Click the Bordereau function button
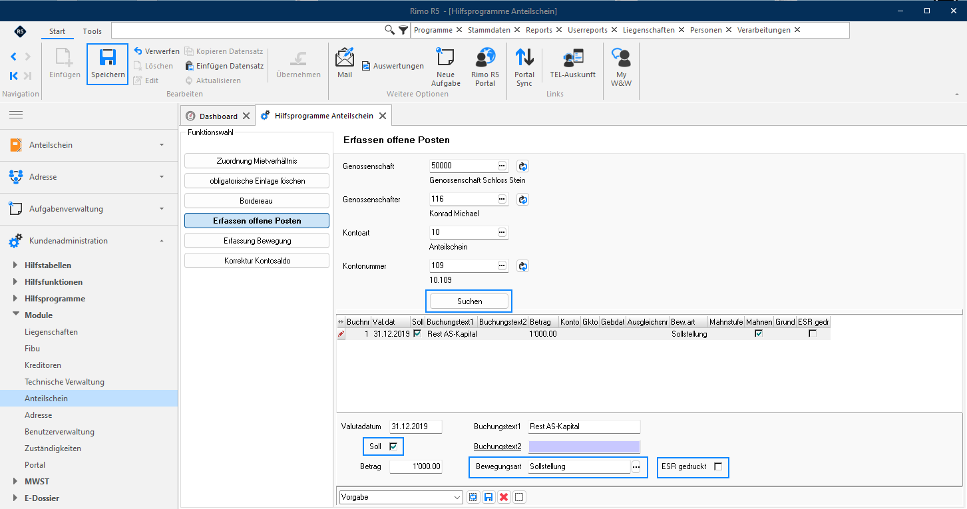The width and height of the screenshot is (967, 509). click(257, 200)
